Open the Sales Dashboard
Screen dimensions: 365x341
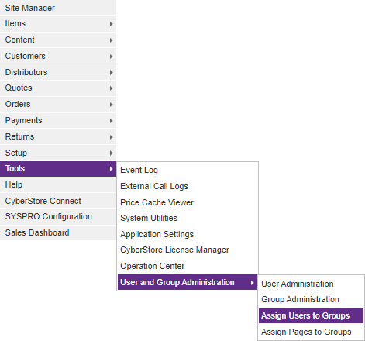[58, 232]
